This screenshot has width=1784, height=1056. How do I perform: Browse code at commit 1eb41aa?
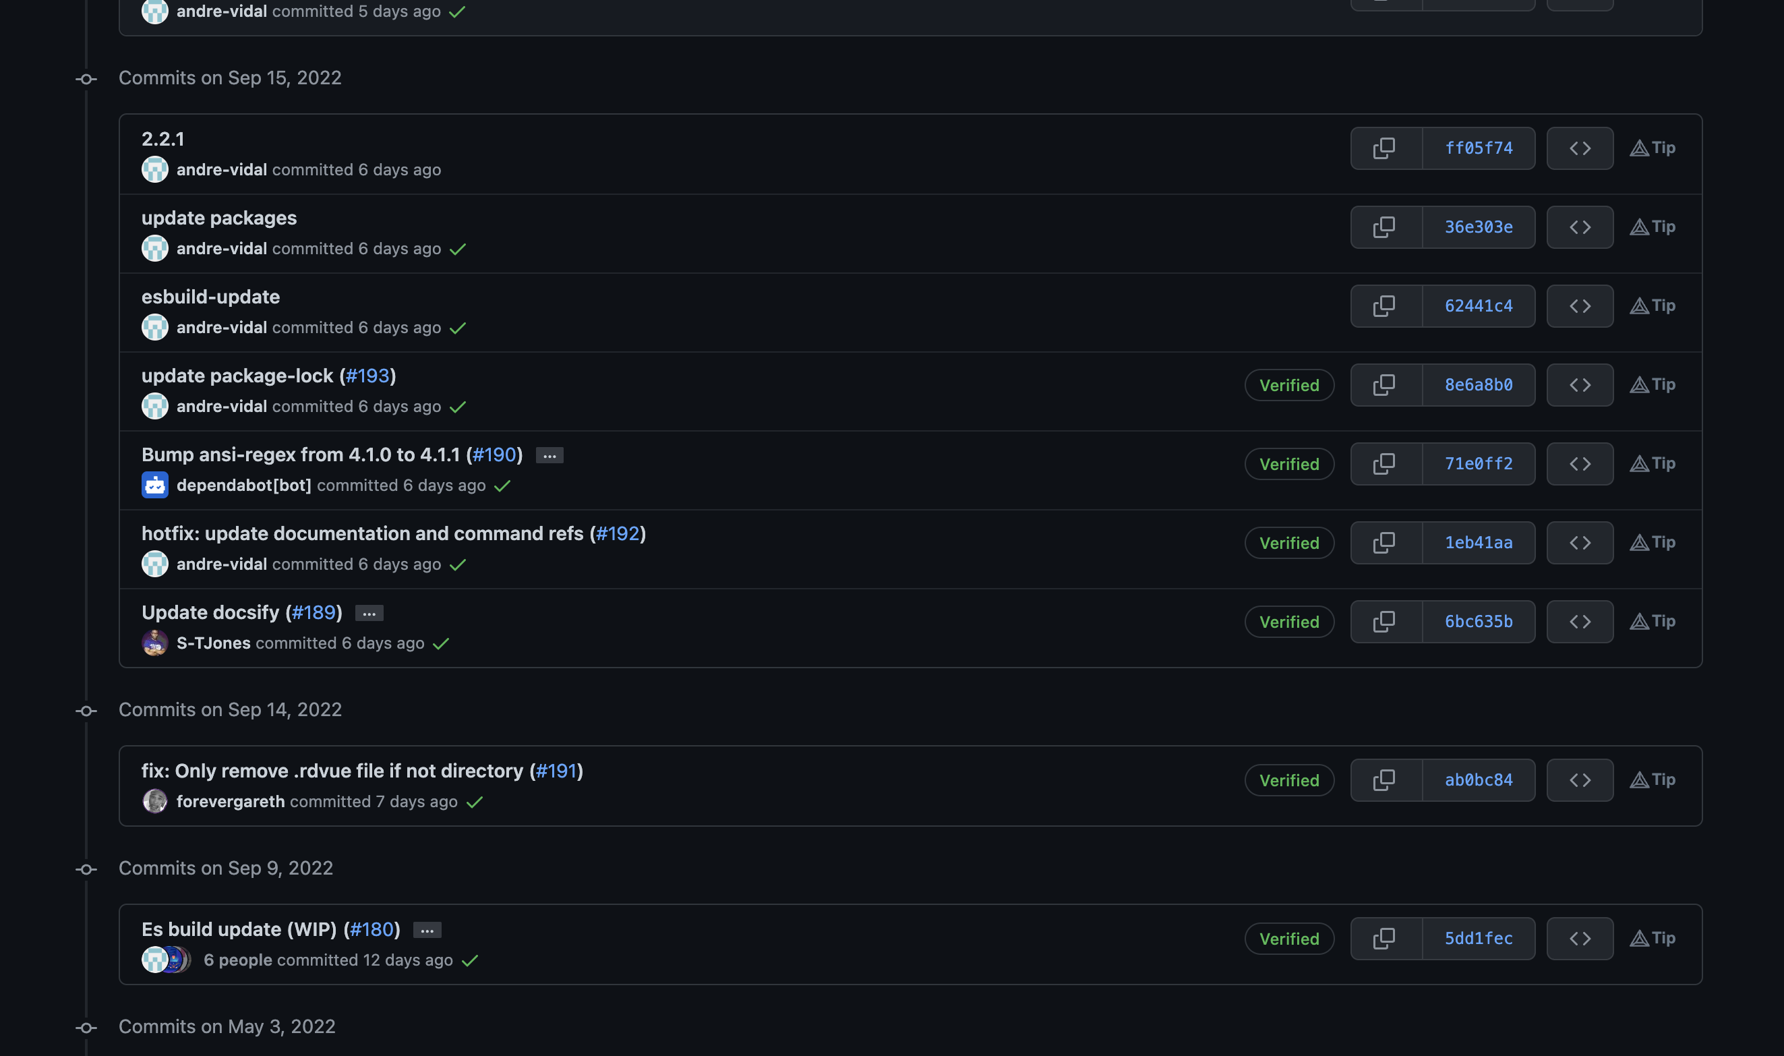(x=1579, y=542)
